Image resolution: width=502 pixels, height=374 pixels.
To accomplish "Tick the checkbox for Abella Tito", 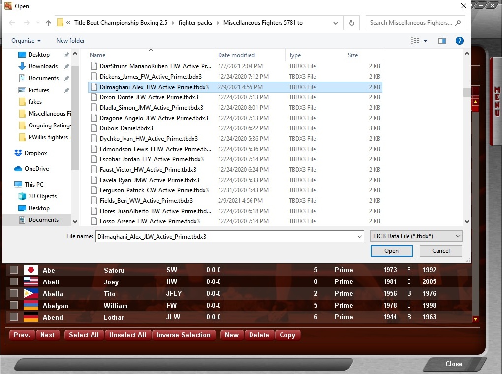I will pyautogui.click(x=14, y=293).
